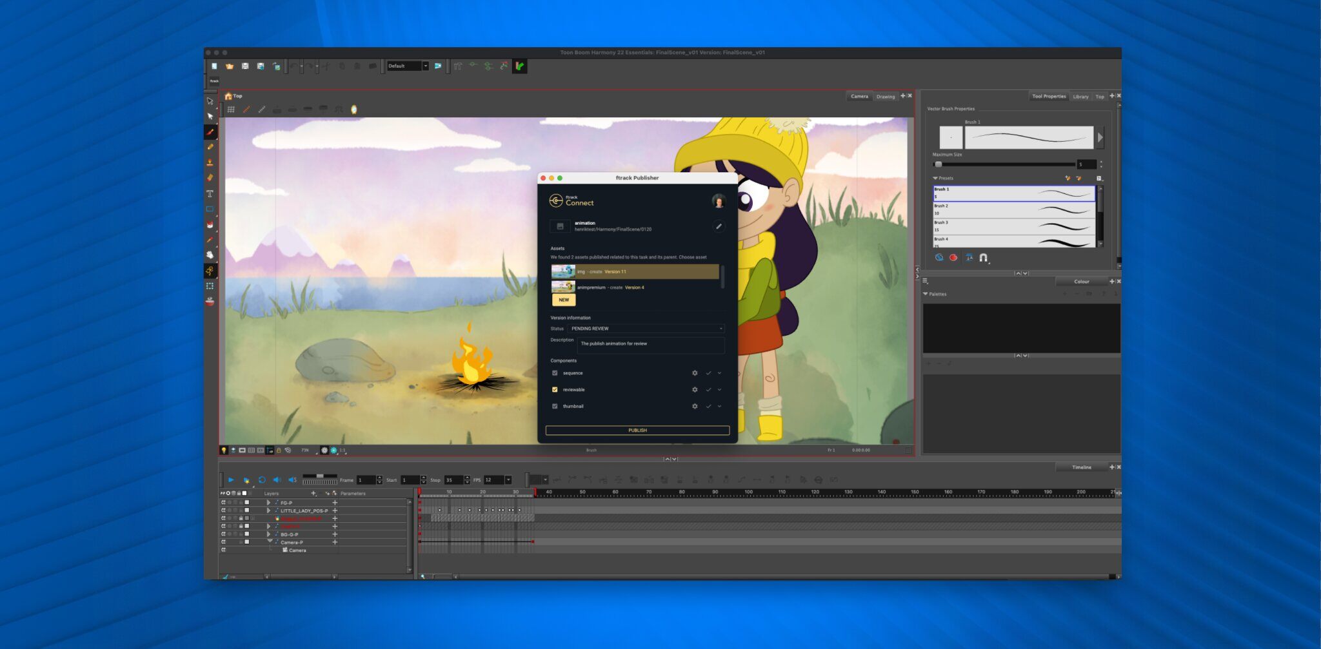Select the Rigging bone tool

(x=210, y=271)
